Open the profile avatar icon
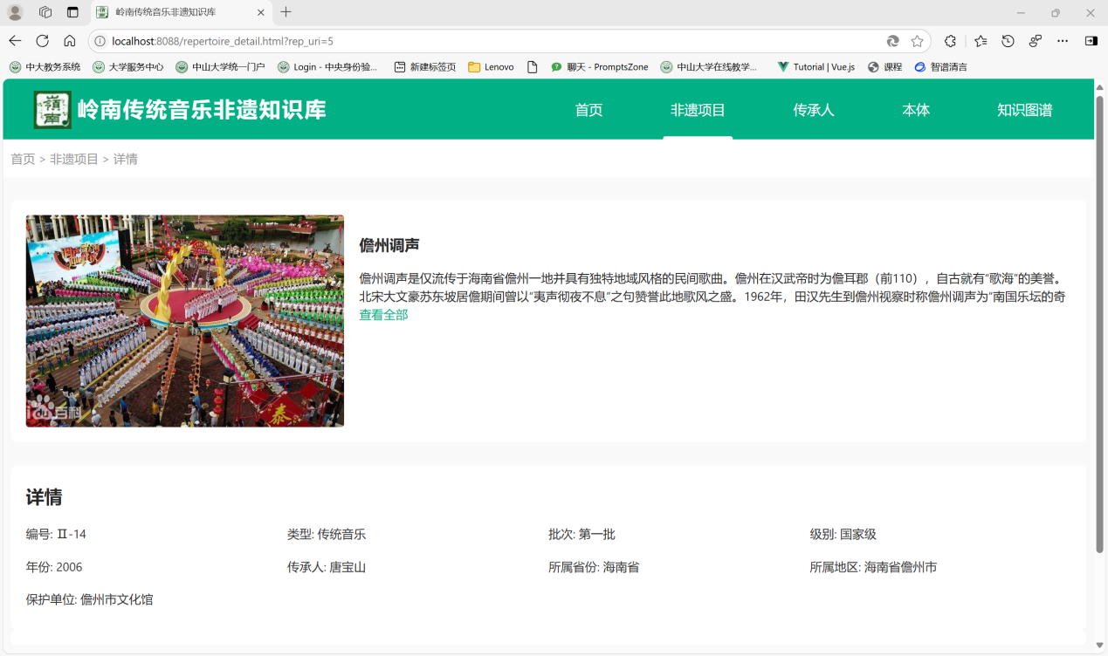Screen dimensions: 1108x656 click(15, 12)
